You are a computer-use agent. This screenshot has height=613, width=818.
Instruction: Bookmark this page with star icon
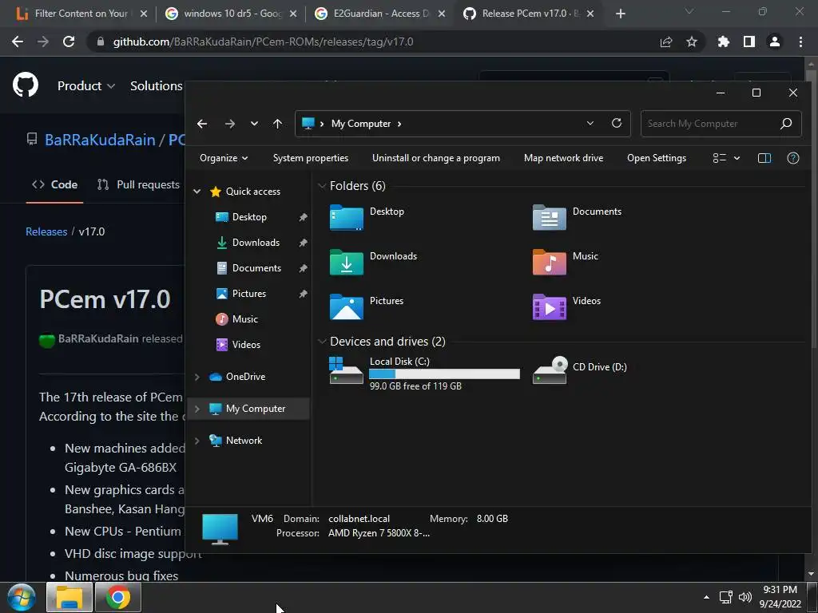(x=692, y=42)
